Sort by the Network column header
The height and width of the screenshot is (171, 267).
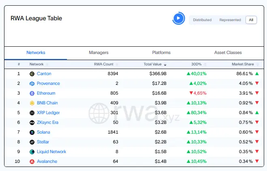pyautogui.click(x=37, y=64)
